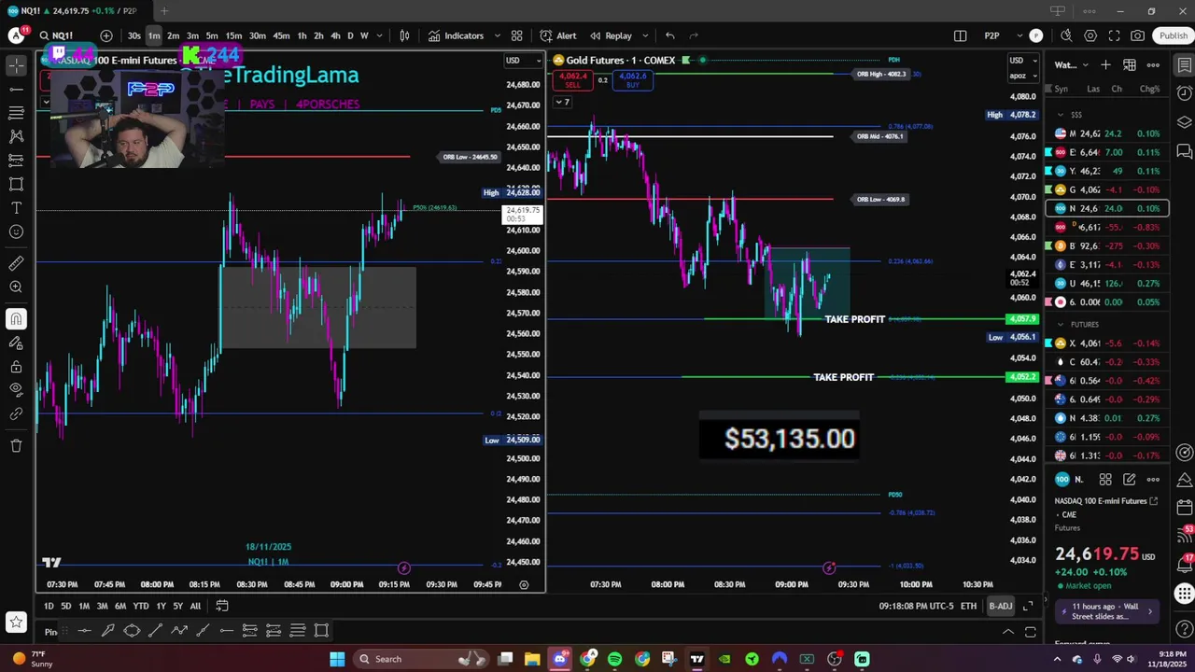Open the Indicators dialog
The width and height of the screenshot is (1195, 672).
pyautogui.click(x=456, y=35)
